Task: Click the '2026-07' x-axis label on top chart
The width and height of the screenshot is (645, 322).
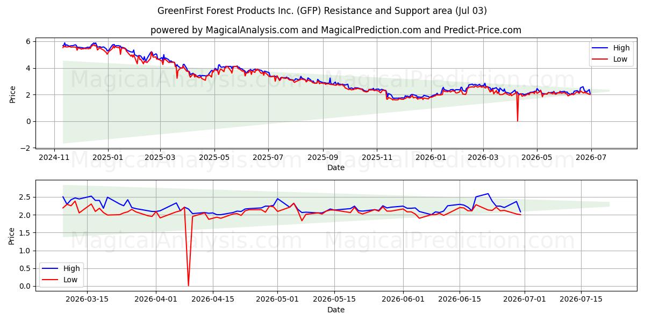Action: coord(591,158)
